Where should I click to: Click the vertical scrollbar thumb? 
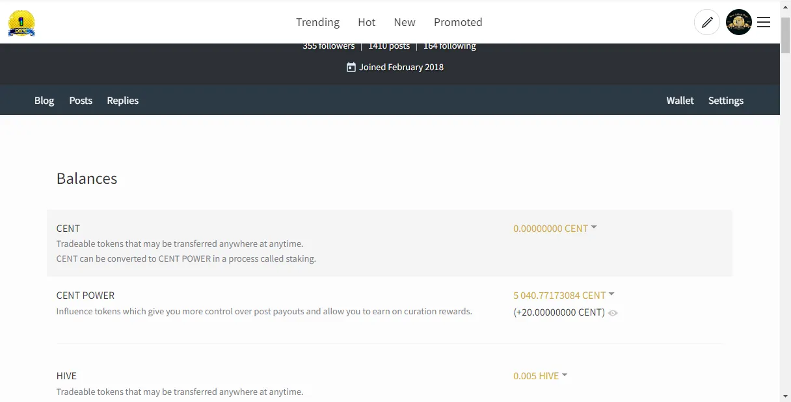coord(785,36)
